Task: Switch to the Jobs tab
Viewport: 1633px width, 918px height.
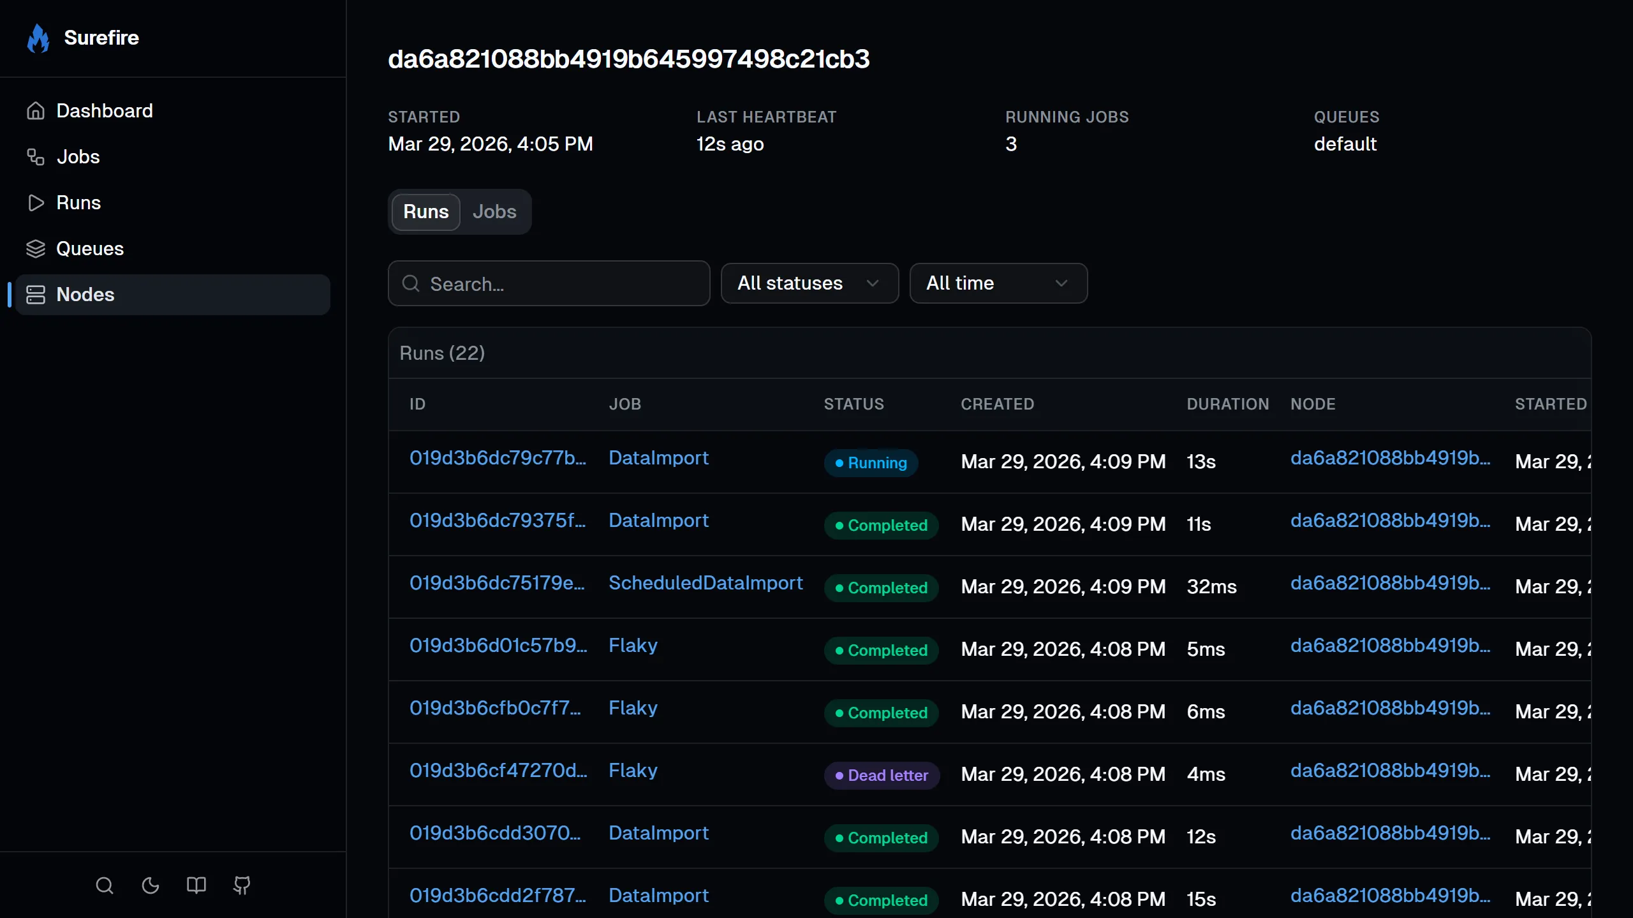Action: tap(494, 212)
